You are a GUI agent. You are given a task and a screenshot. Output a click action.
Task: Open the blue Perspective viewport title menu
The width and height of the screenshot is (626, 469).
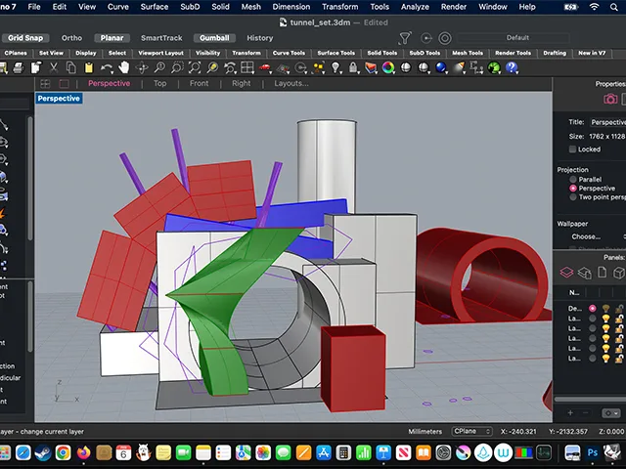pos(59,99)
